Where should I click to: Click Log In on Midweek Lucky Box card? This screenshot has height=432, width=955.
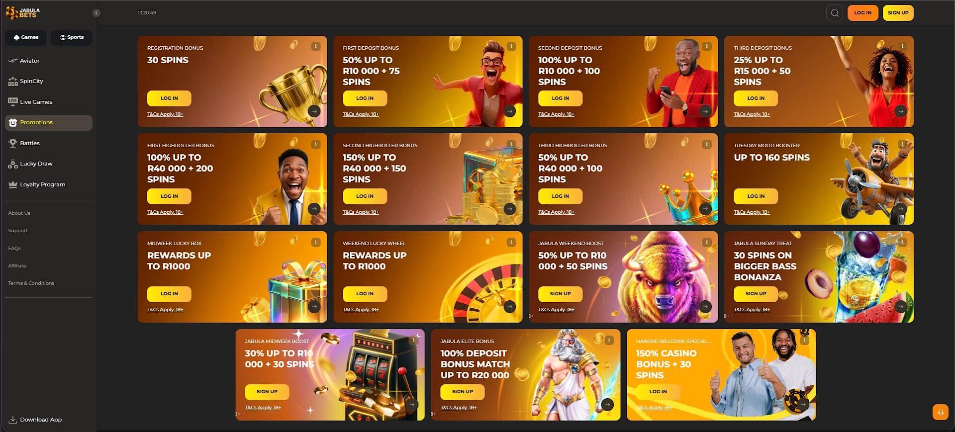coord(169,294)
